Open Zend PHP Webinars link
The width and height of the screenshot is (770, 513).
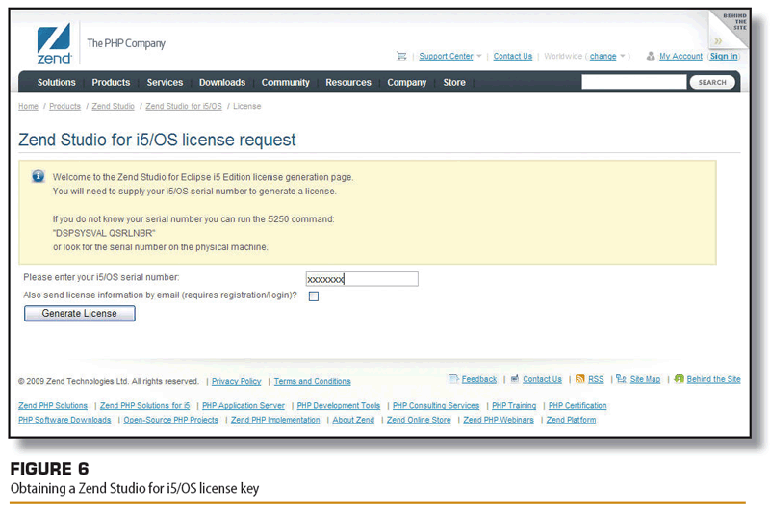click(499, 420)
